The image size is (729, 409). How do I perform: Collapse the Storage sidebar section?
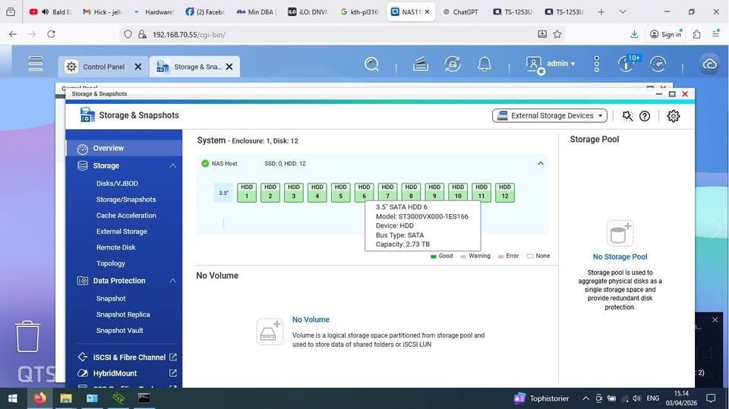tap(172, 166)
